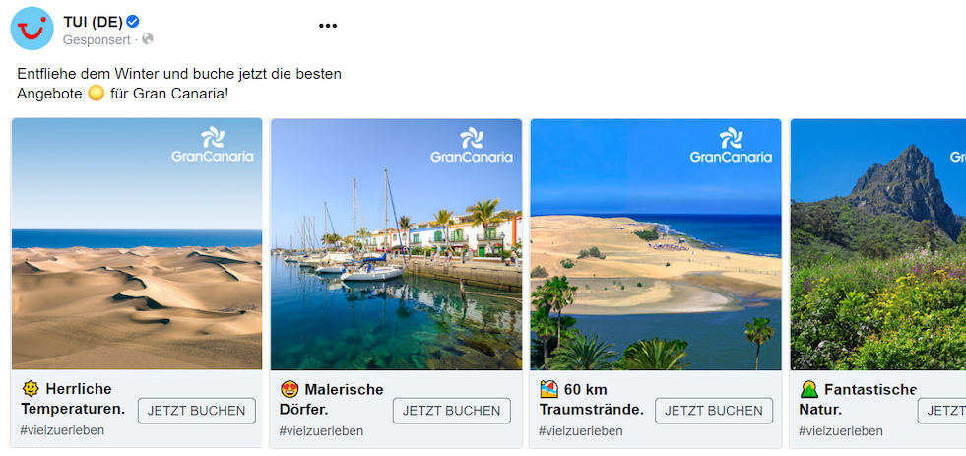Click the sun emoji in the post text

coord(97,95)
